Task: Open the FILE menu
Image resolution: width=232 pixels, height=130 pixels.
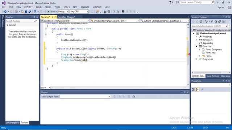Action: coord(4,7)
